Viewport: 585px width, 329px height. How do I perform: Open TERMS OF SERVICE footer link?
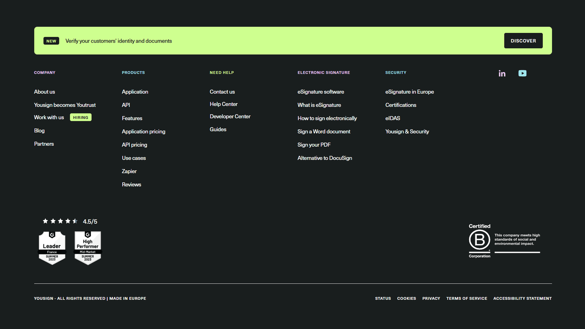click(467, 299)
